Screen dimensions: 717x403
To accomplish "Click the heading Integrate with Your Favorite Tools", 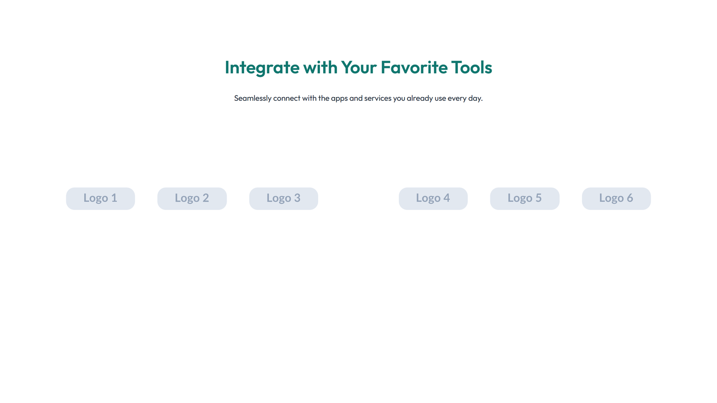I will click(x=358, y=68).
